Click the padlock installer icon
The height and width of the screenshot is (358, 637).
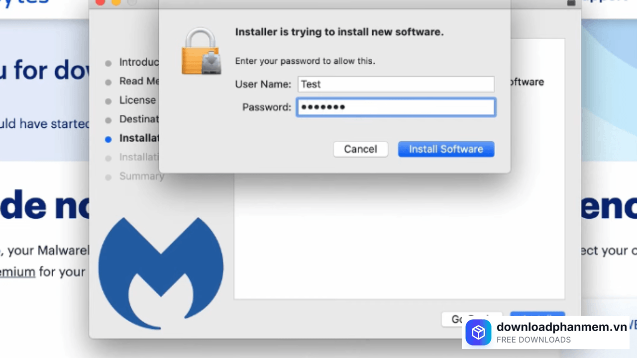pos(201,51)
